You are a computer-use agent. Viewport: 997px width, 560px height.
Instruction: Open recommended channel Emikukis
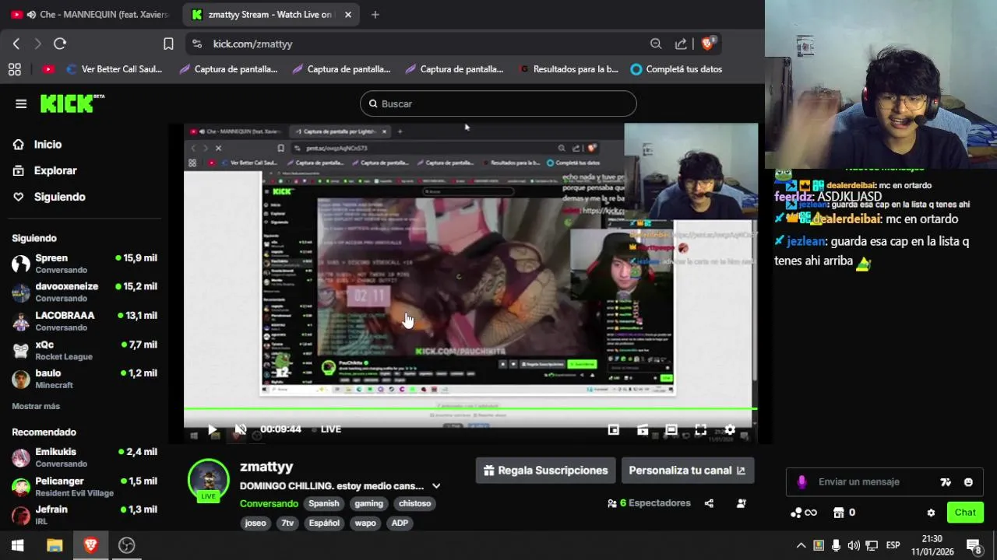pyautogui.click(x=84, y=457)
